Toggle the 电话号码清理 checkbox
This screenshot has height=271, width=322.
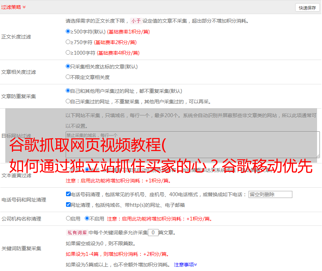click(x=68, y=194)
